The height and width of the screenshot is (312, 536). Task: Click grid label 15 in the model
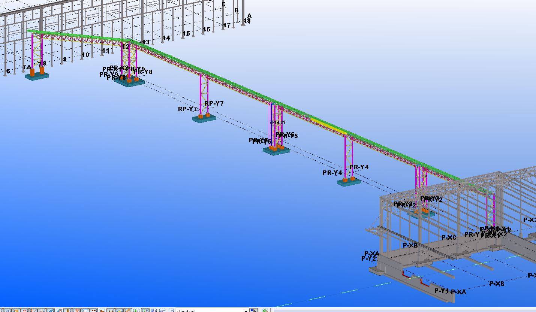186,34
